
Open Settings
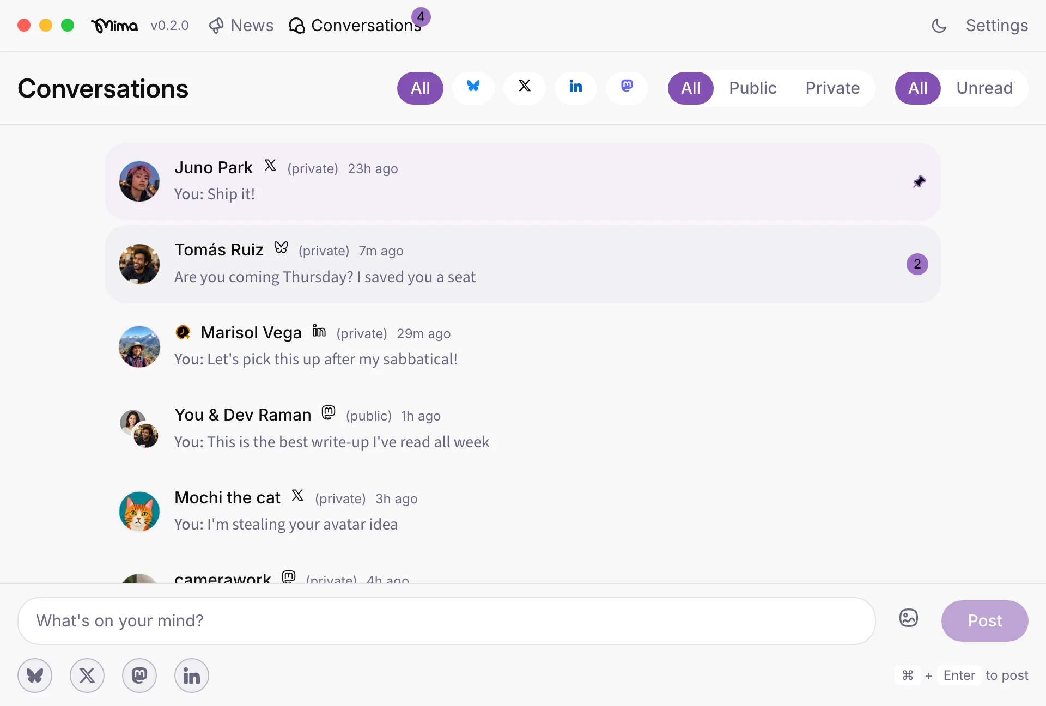pos(996,26)
